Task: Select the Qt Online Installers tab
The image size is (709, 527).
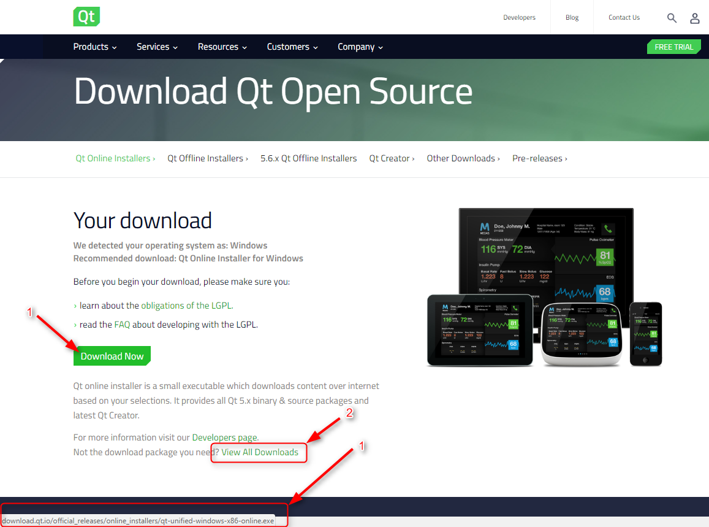Action: (x=115, y=158)
